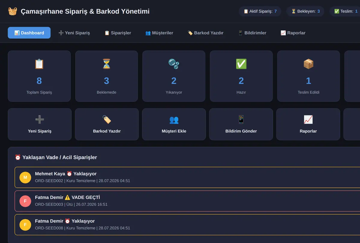
Task: Click the Aktif Sipariş counter badge
Action: click(x=260, y=11)
